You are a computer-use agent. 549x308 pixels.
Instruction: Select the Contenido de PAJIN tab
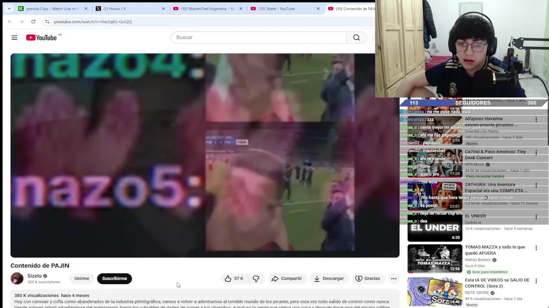(x=351, y=9)
